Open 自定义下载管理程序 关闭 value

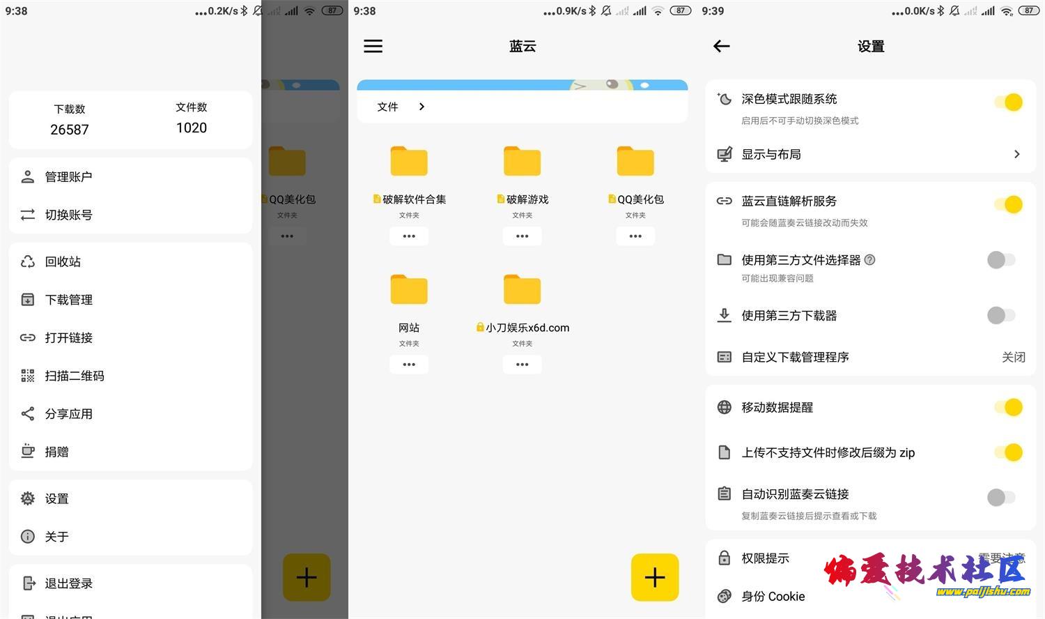click(x=1014, y=357)
